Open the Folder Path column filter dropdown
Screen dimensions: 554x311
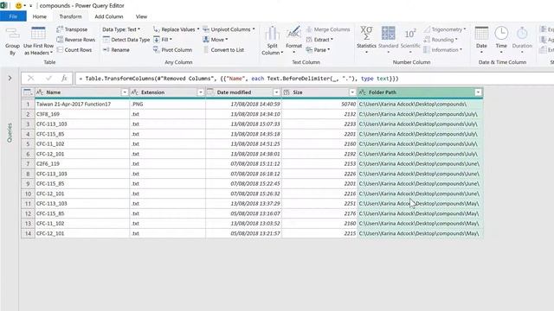[478, 92]
